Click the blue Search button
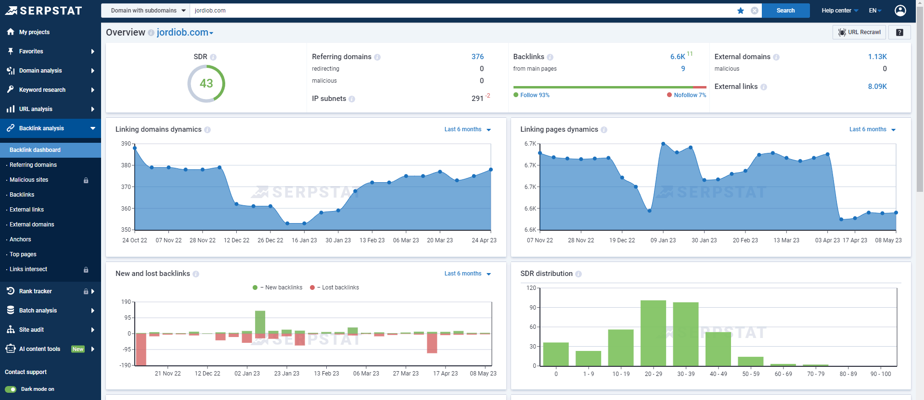The height and width of the screenshot is (400, 924). (x=785, y=11)
